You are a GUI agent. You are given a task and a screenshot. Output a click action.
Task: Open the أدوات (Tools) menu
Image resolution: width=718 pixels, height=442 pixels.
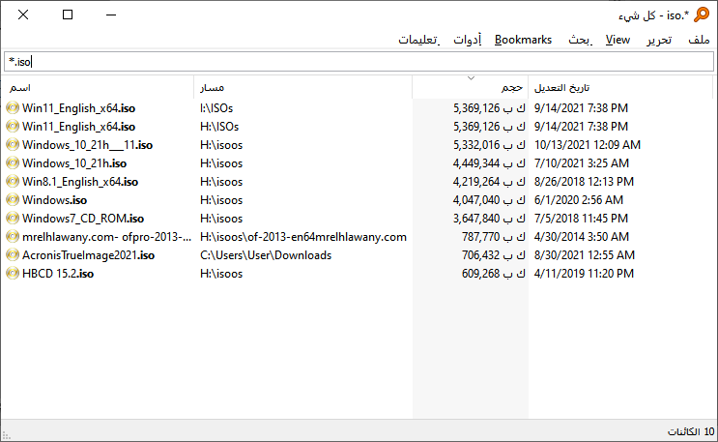[x=467, y=40]
